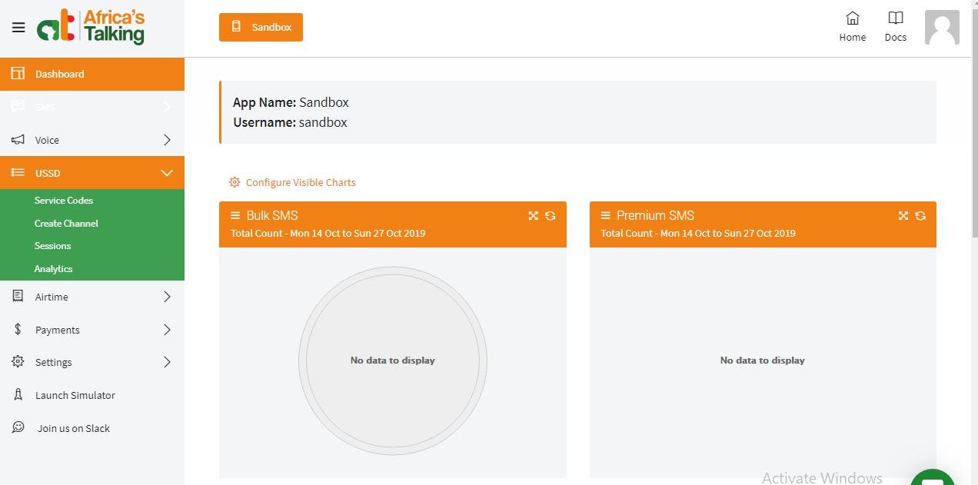Click the Africa's Talking logo

pos(91,27)
